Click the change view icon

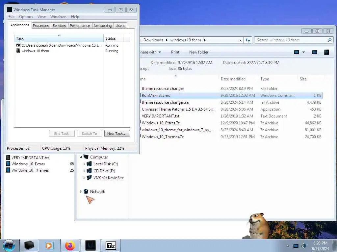click(x=297, y=52)
